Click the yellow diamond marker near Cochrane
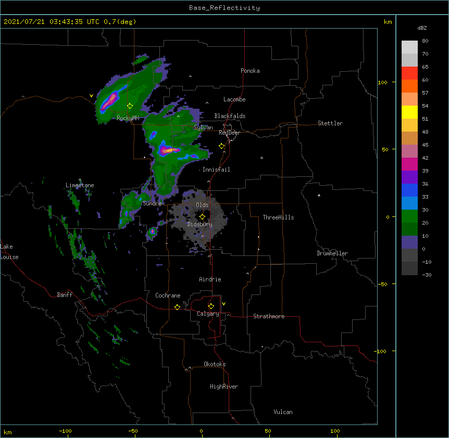 [x=177, y=307]
